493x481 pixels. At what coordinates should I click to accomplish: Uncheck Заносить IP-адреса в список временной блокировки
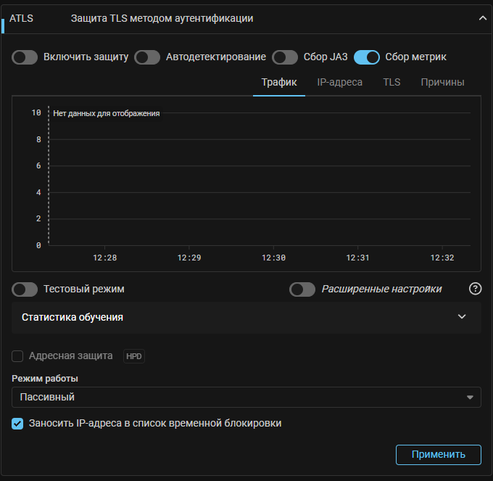18,424
